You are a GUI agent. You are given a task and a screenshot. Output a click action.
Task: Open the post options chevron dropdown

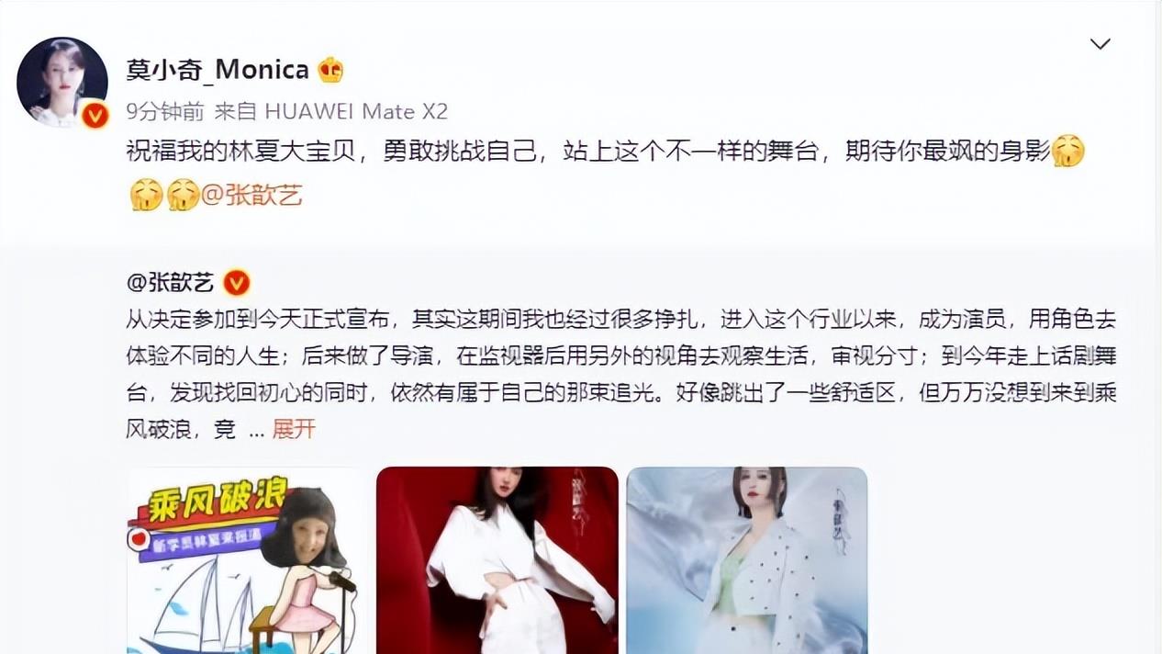pyautogui.click(x=1100, y=44)
